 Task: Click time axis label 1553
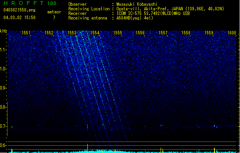(x=72, y=33)
